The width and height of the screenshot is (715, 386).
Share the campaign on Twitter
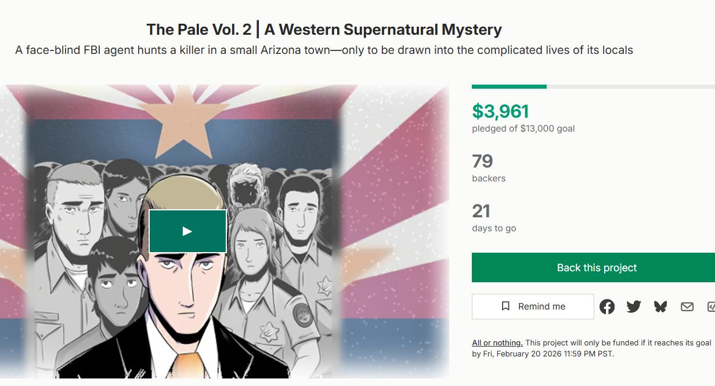[x=634, y=307]
